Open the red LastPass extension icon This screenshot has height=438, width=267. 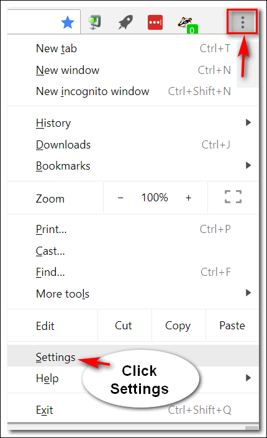click(155, 22)
